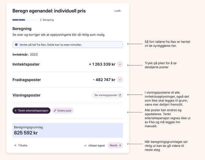Click the back arrow icon next to Tilbake
The image size is (205, 160).
tap(15, 146)
